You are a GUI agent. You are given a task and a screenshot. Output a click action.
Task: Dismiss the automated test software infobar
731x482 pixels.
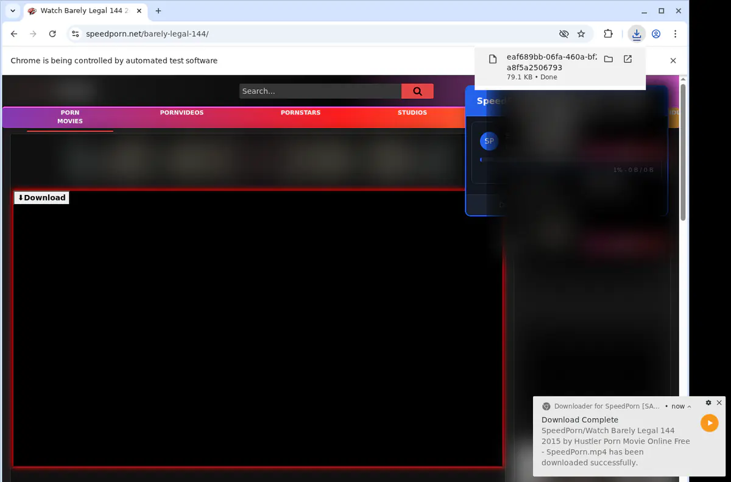[673, 60]
